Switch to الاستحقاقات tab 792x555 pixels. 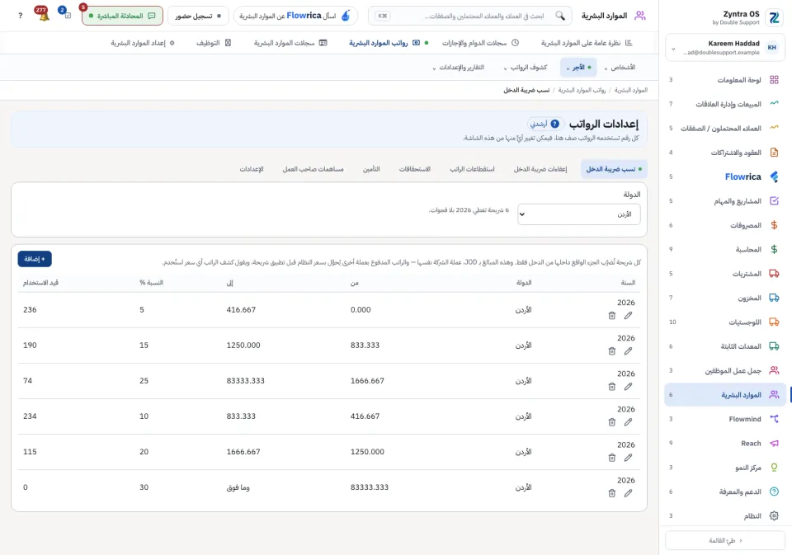(x=415, y=169)
